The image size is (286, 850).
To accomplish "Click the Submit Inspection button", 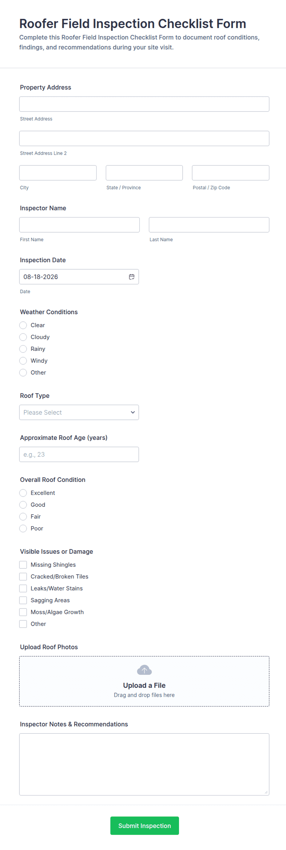I will click(145, 826).
